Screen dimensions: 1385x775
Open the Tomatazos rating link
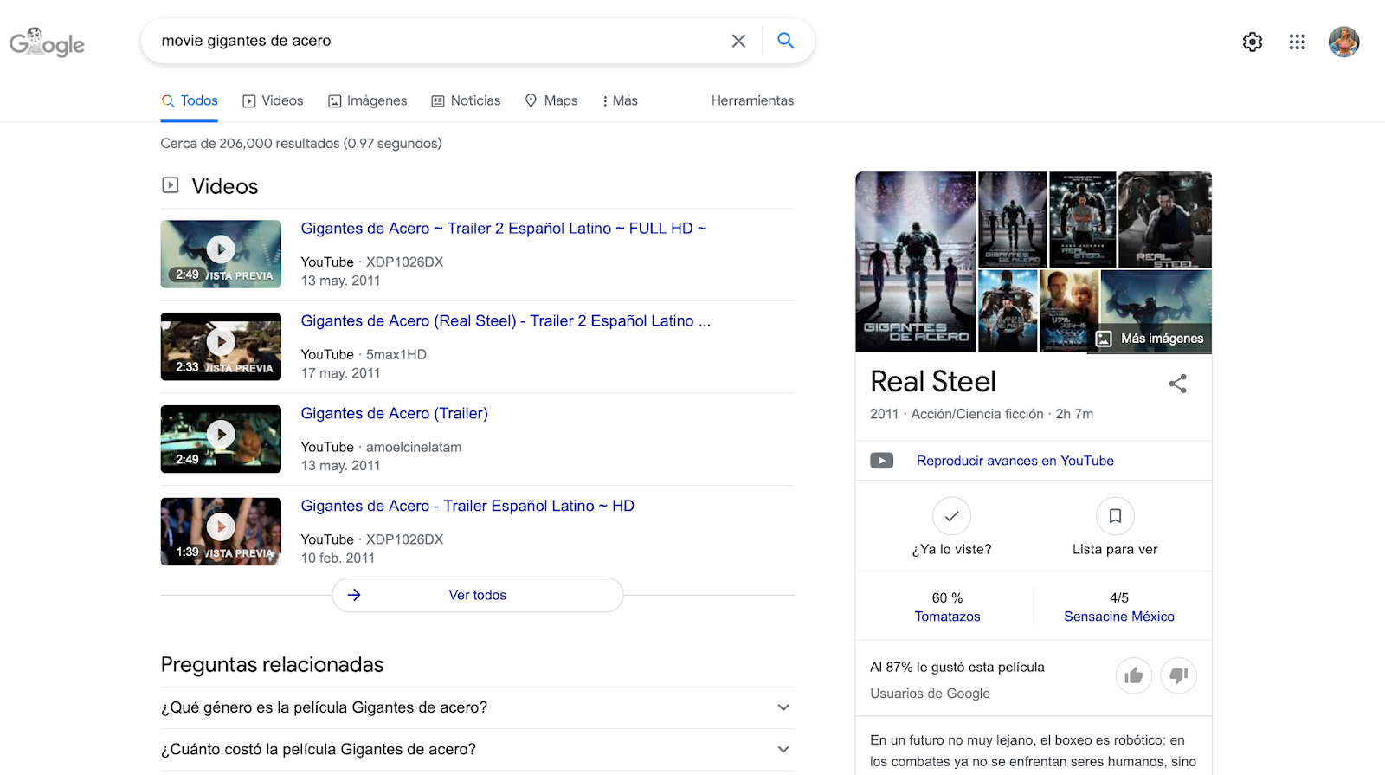tap(948, 617)
